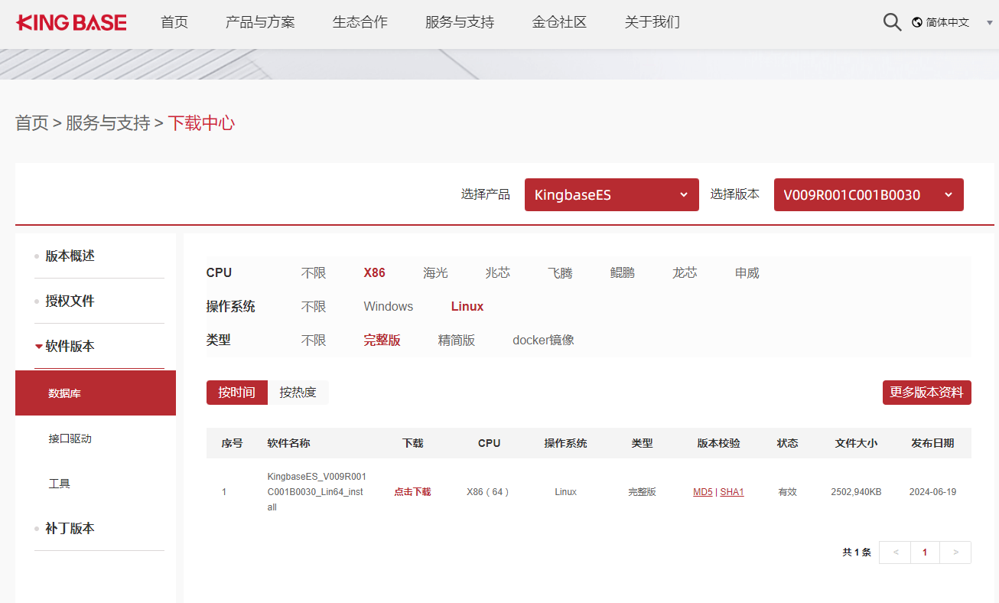Open 授权文件 in the sidebar
Screen dimensions: 999x603
[x=70, y=301]
